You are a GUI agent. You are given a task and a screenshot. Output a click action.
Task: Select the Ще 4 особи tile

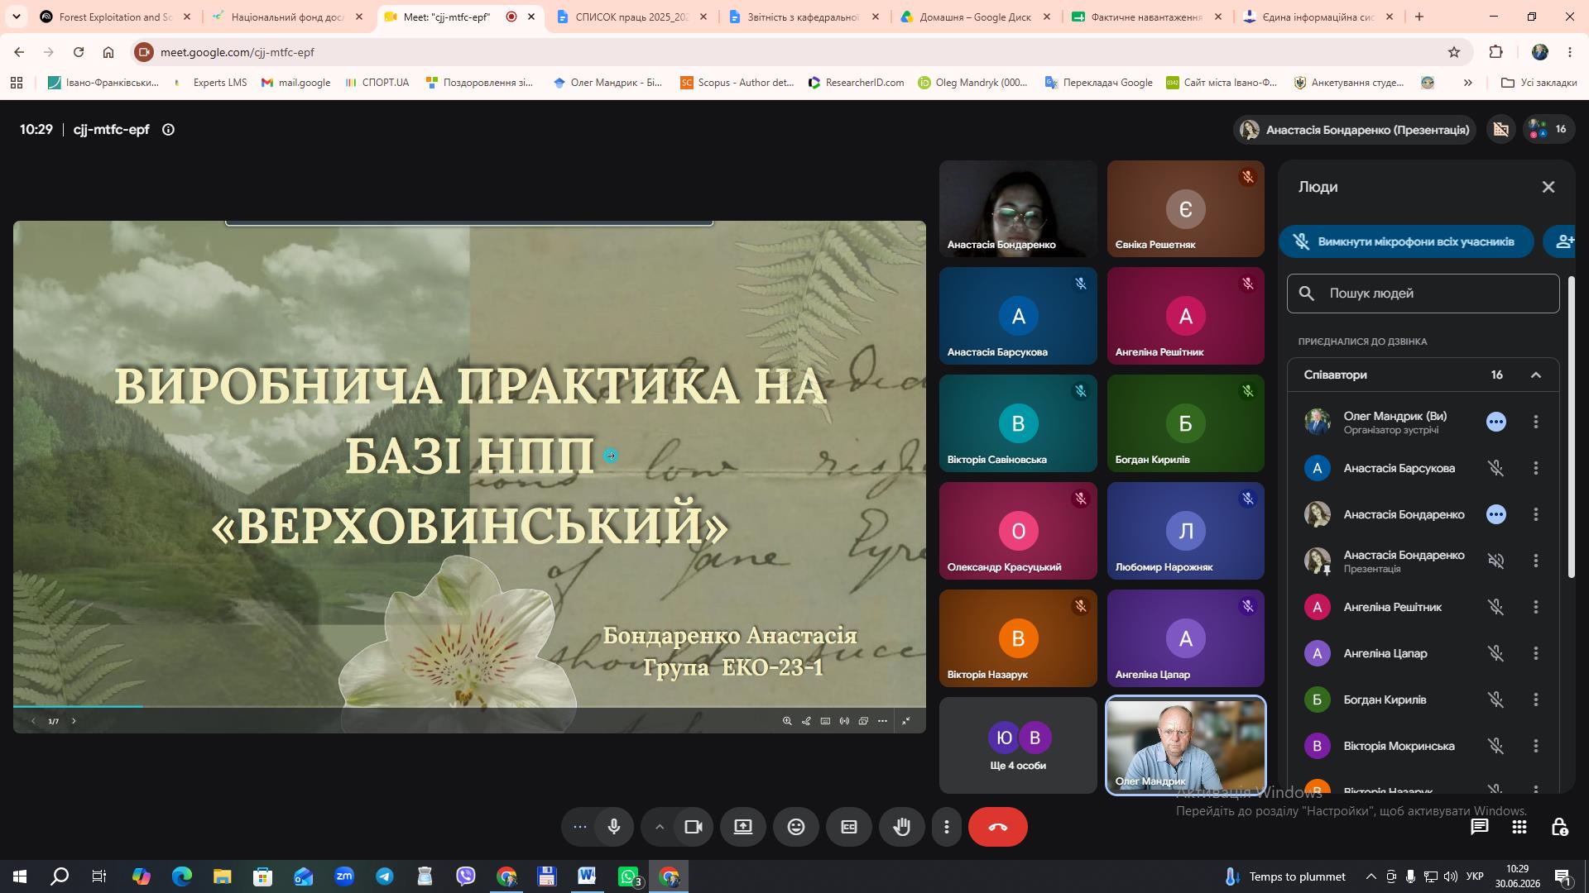coord(1018,746)
